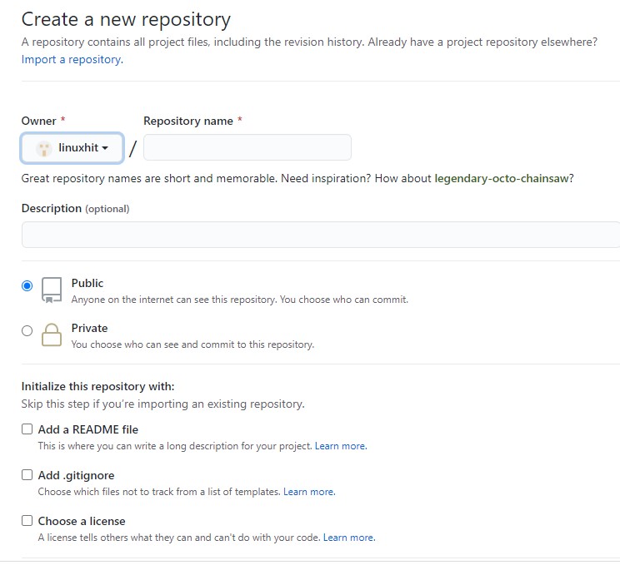
Task: Click the Owner field label
Action: [38, 121]
